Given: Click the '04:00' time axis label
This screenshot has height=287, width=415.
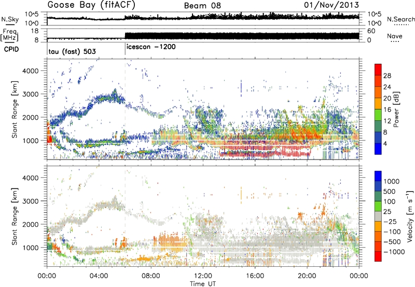Looking at the screenshot, I should pyautogui.click(x=99, y=276).
